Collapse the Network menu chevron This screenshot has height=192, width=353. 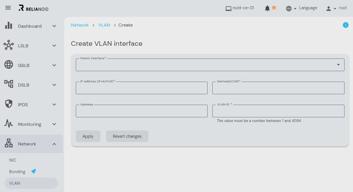pos(54,144)
